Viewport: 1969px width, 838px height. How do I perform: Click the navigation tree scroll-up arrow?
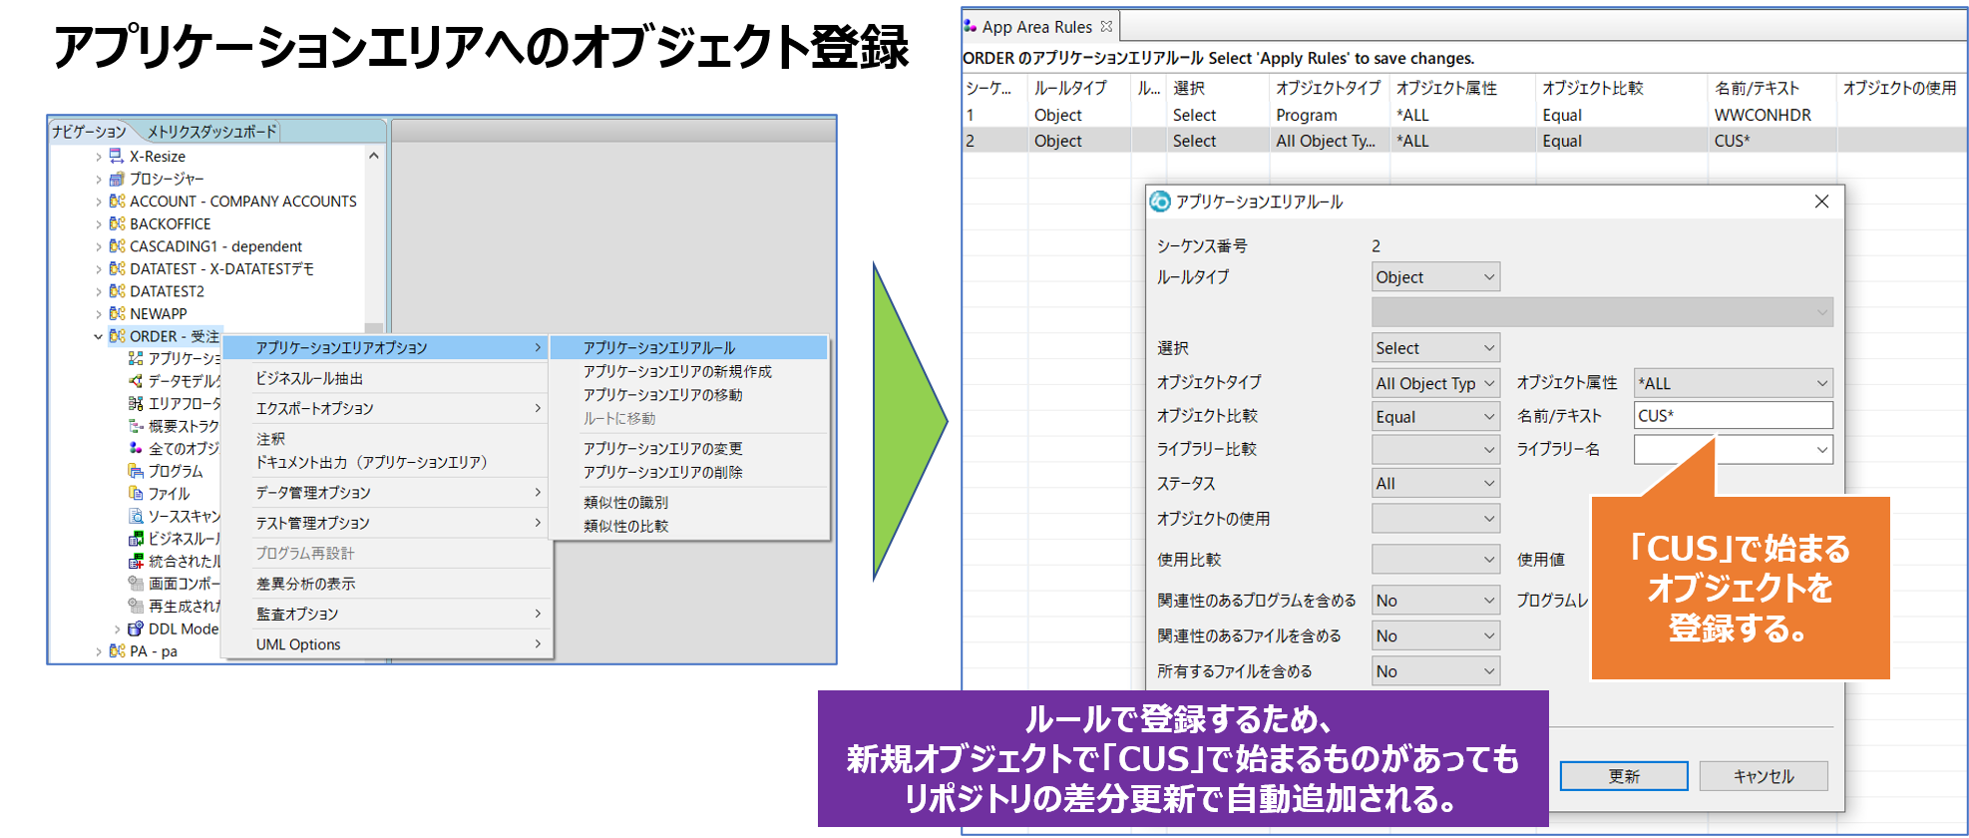click(374, 156)
